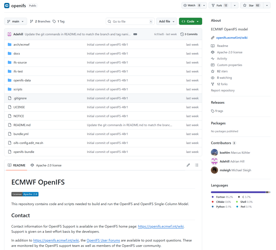The height and width of the screenshot is (250, 276).
Task: Click the Shell green language dot
Action: click(x=237, y=202)
